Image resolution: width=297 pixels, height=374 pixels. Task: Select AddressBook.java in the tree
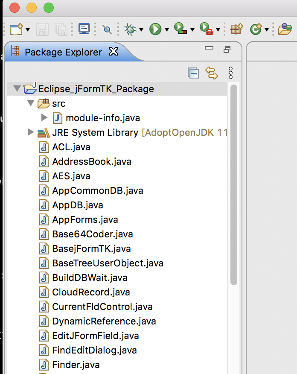(91, 161)
